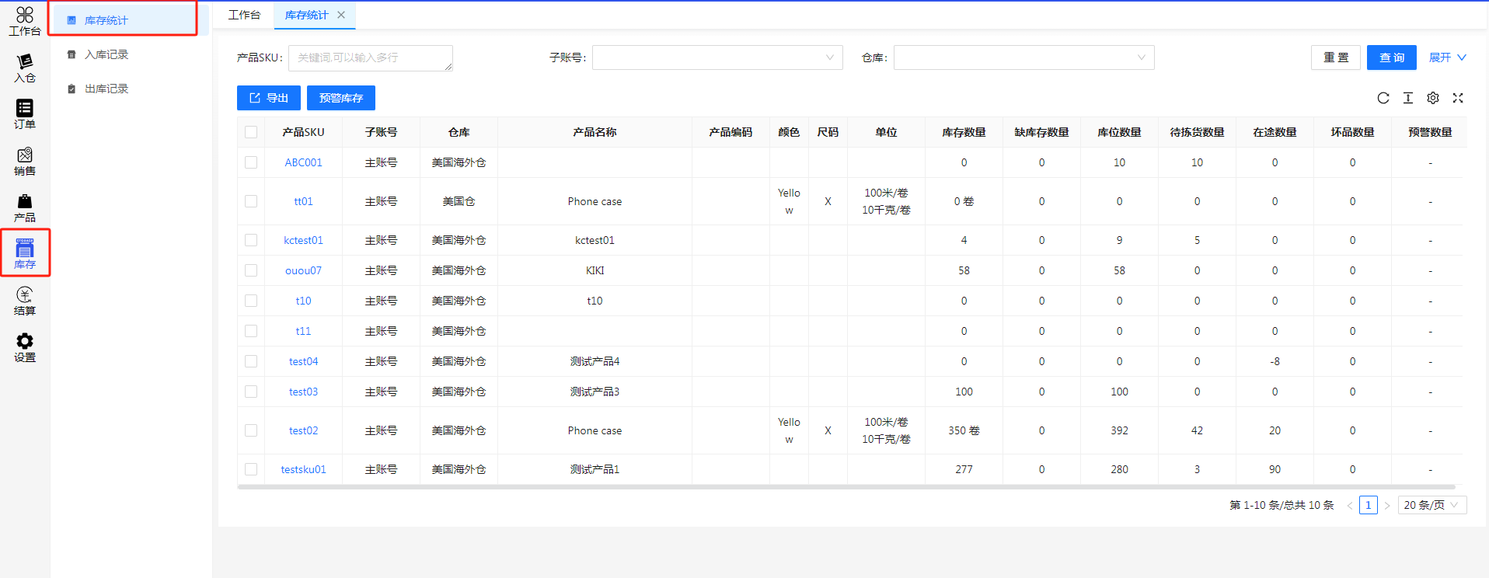The height and width of the screenshot is (578, 1489).
Task: Check the select-all header checkbox
Action: click(251, 132)
